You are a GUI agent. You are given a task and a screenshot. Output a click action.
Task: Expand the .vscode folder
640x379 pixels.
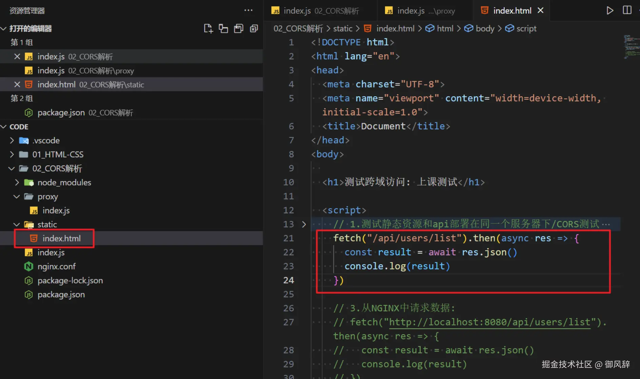[x=12, y=140]
